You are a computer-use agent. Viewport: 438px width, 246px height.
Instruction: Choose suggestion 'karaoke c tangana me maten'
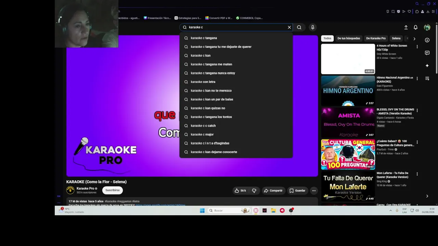click(x=236, y=64)
